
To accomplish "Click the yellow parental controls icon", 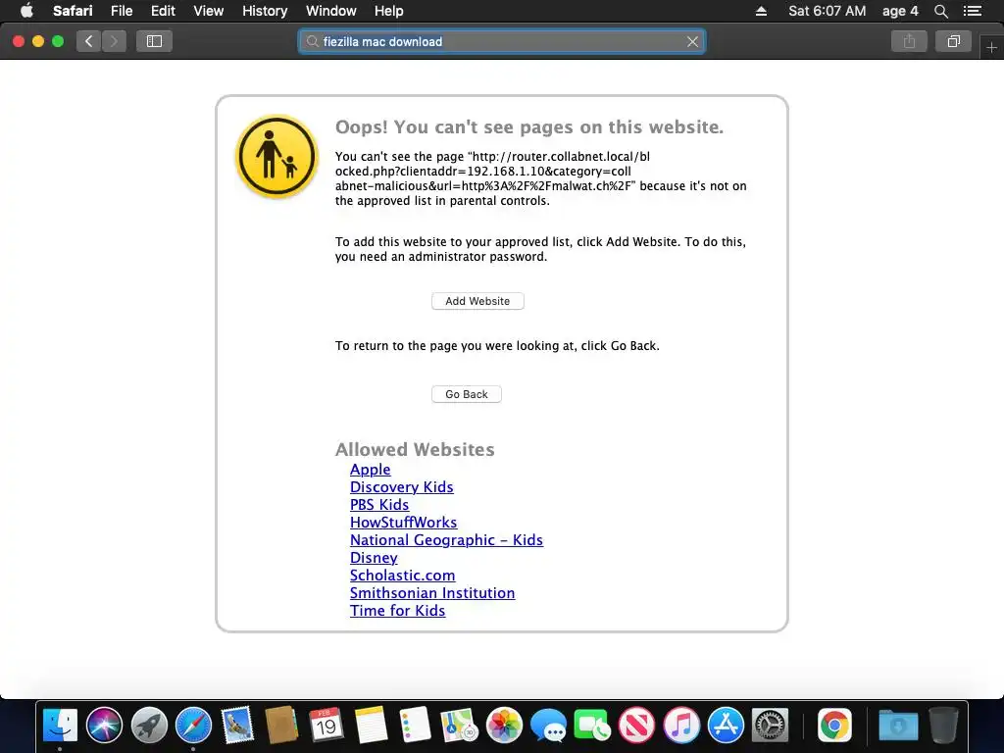I will (276, 157).
